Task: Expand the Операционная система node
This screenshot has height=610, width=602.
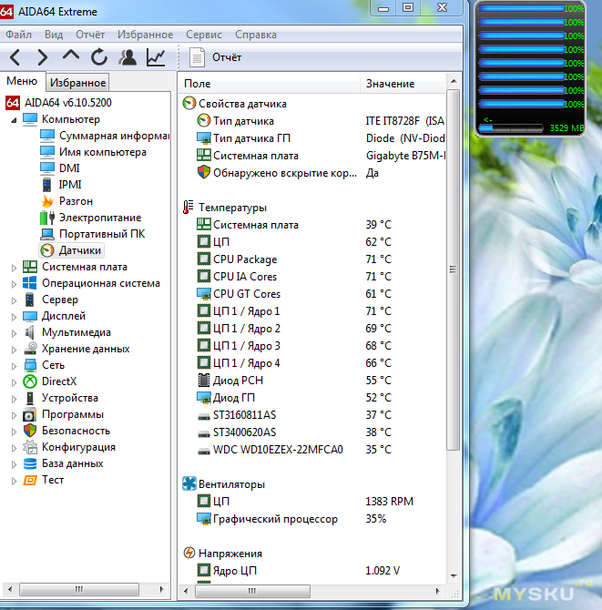Action: (x=14, y=283)
